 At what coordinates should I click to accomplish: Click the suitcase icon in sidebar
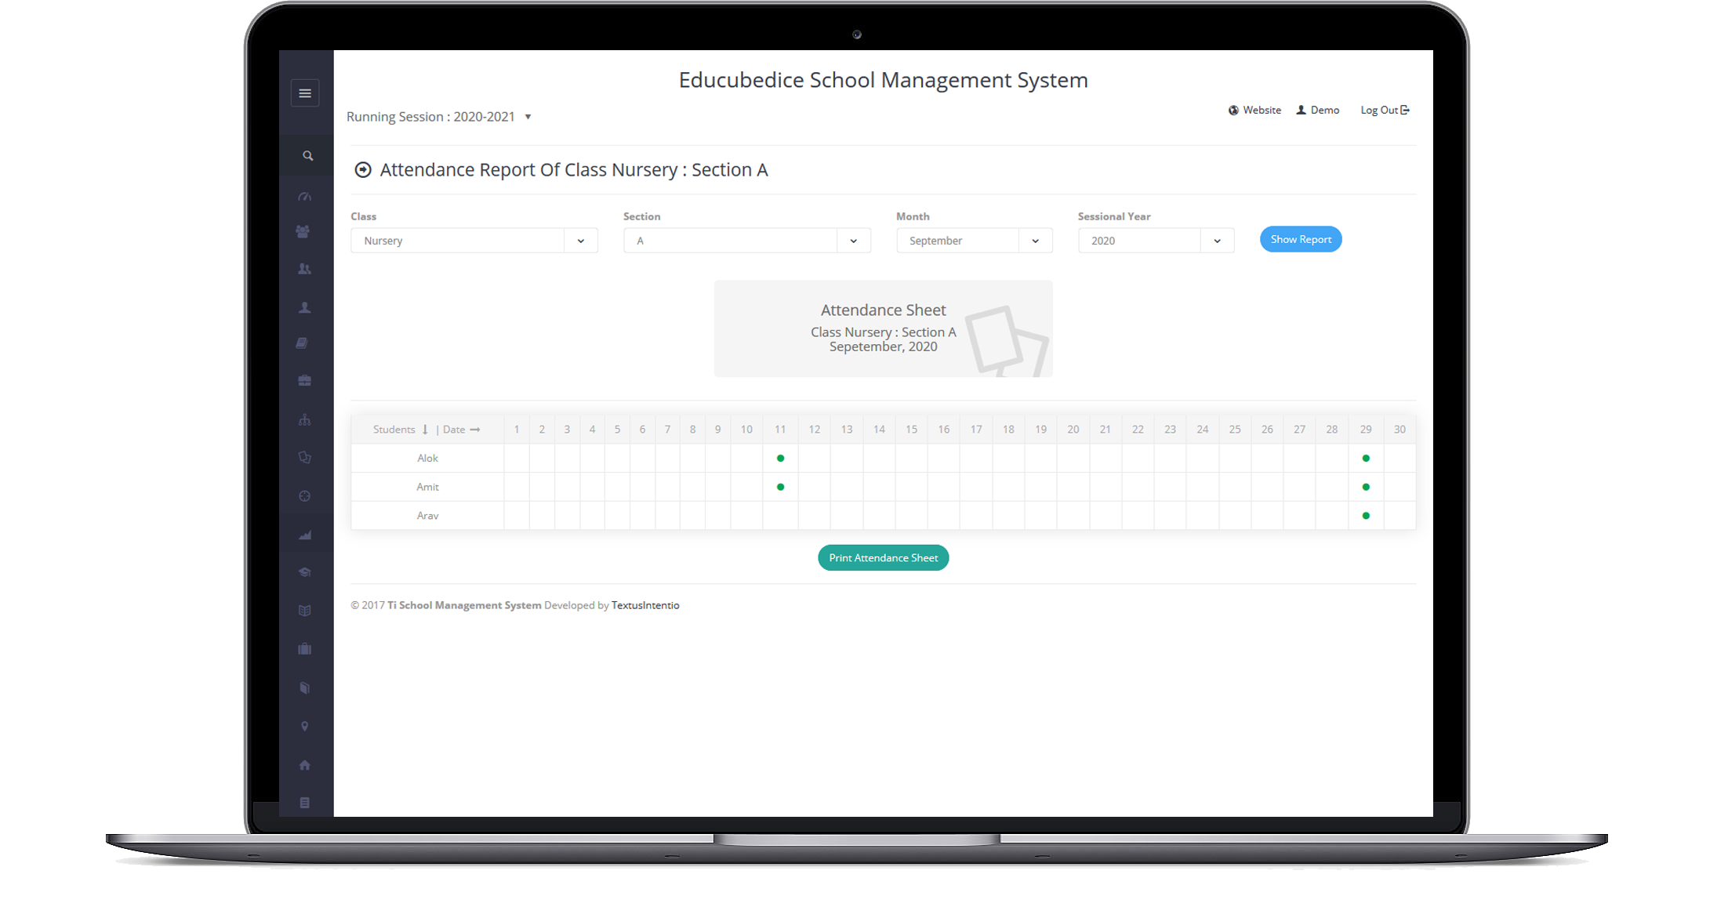tap(305, 649)
